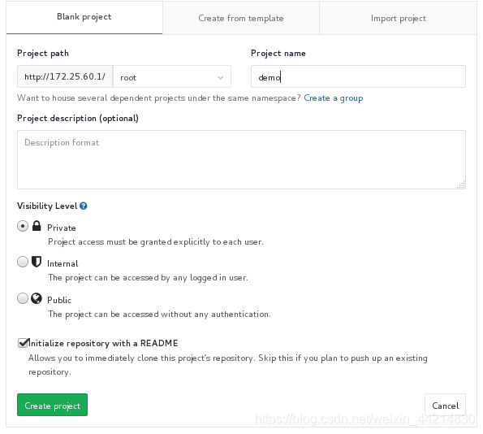The height and width of the screenshot is (434, 483).
Task: Click the shield icon next to Internal
Action: click(37, 262)
